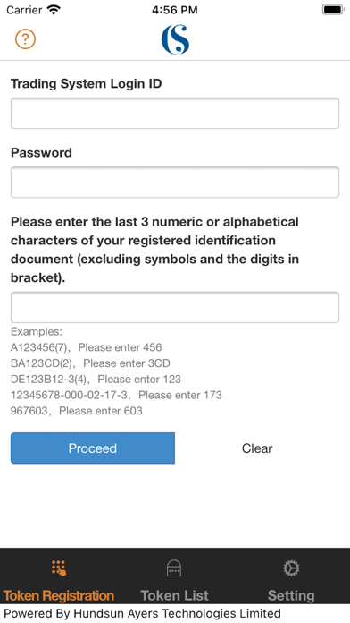Screen dimensions: 350x623
Task: Tap the Setting gear icon
Action: pyautogui.click(x=291, y=568)
